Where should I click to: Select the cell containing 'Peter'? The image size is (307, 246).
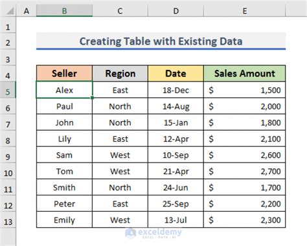[64, 204]
